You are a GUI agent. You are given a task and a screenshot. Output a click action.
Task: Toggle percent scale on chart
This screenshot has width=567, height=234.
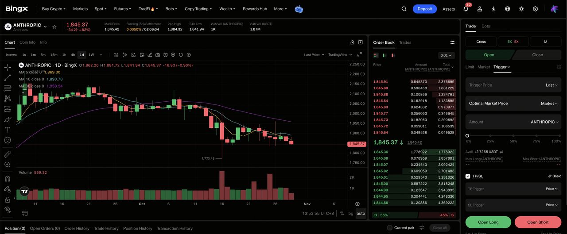[342, 213]
